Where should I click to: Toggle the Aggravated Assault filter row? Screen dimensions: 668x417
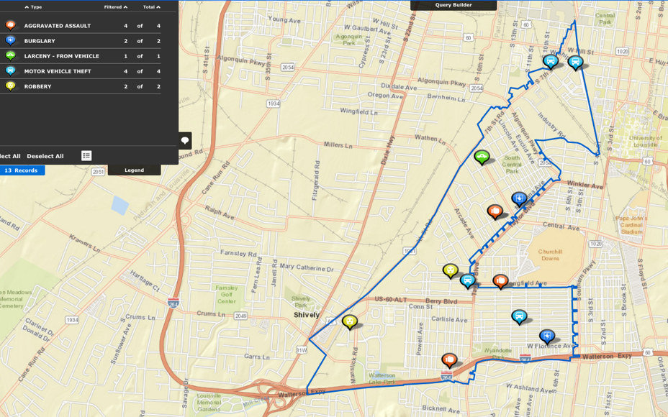pos(58,26)
